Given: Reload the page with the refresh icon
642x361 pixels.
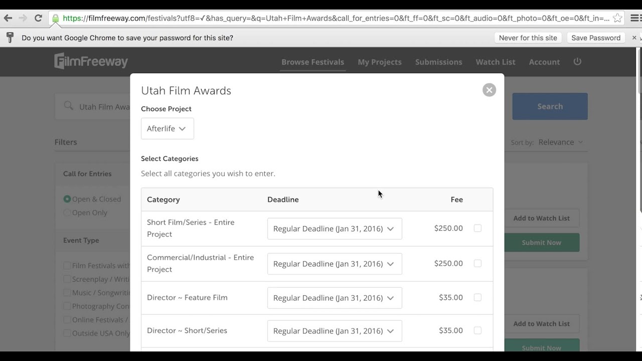Looking at the screenshot, I should (x=38, y=18).
